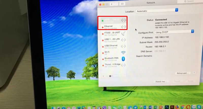Open the Location dropdown showing Automatic

157,11
